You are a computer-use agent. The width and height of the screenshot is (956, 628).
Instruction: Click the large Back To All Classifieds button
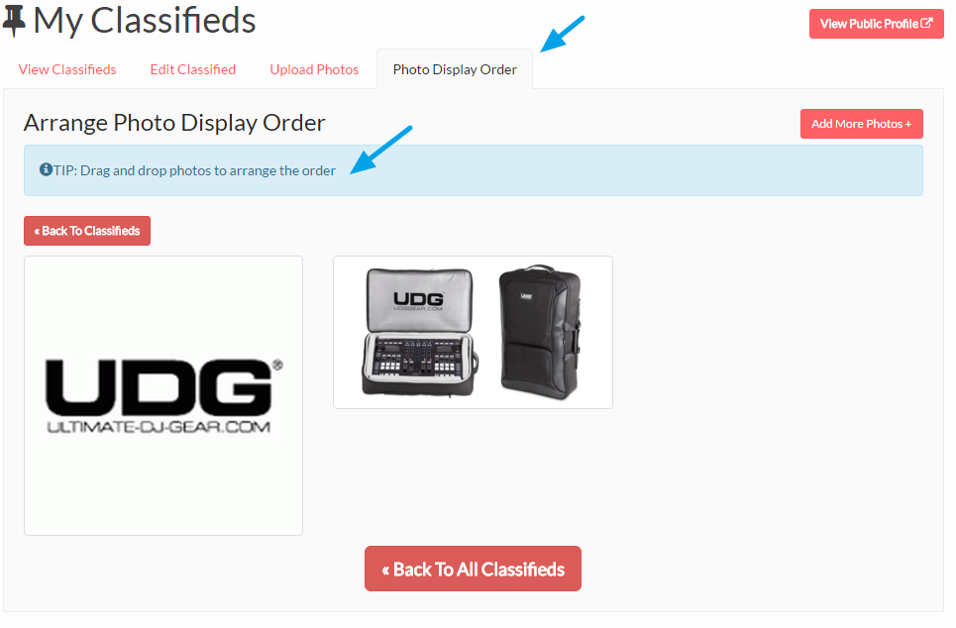[x=474, y=569]
